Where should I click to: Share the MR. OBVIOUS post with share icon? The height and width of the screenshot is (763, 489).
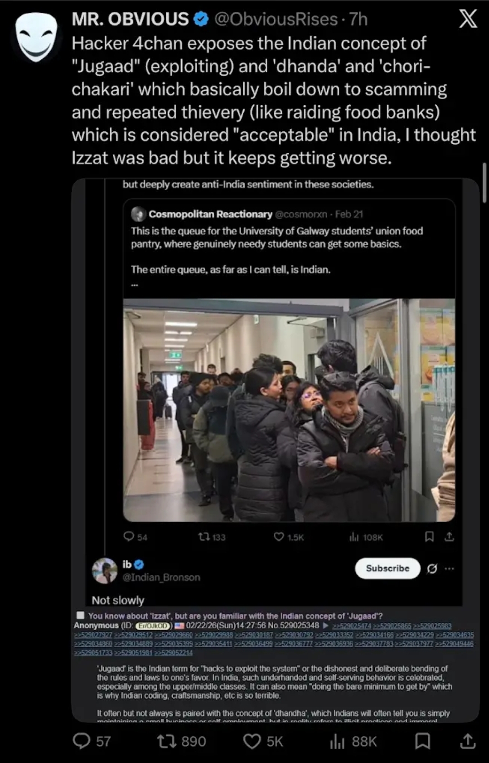468,741
